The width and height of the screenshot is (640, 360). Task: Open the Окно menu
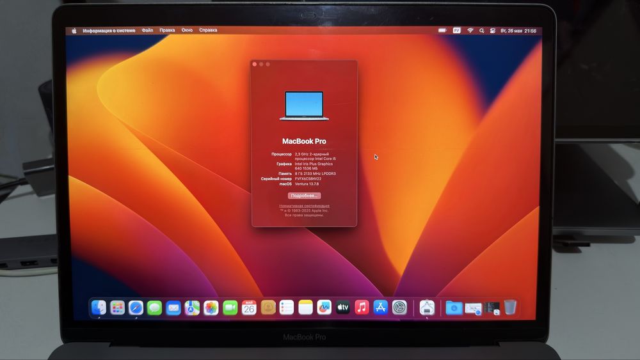[x=187, y=30]
